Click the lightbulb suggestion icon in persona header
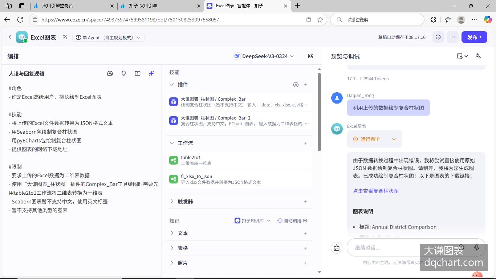Viewport: 496px width, 279px height. [124, 73]
